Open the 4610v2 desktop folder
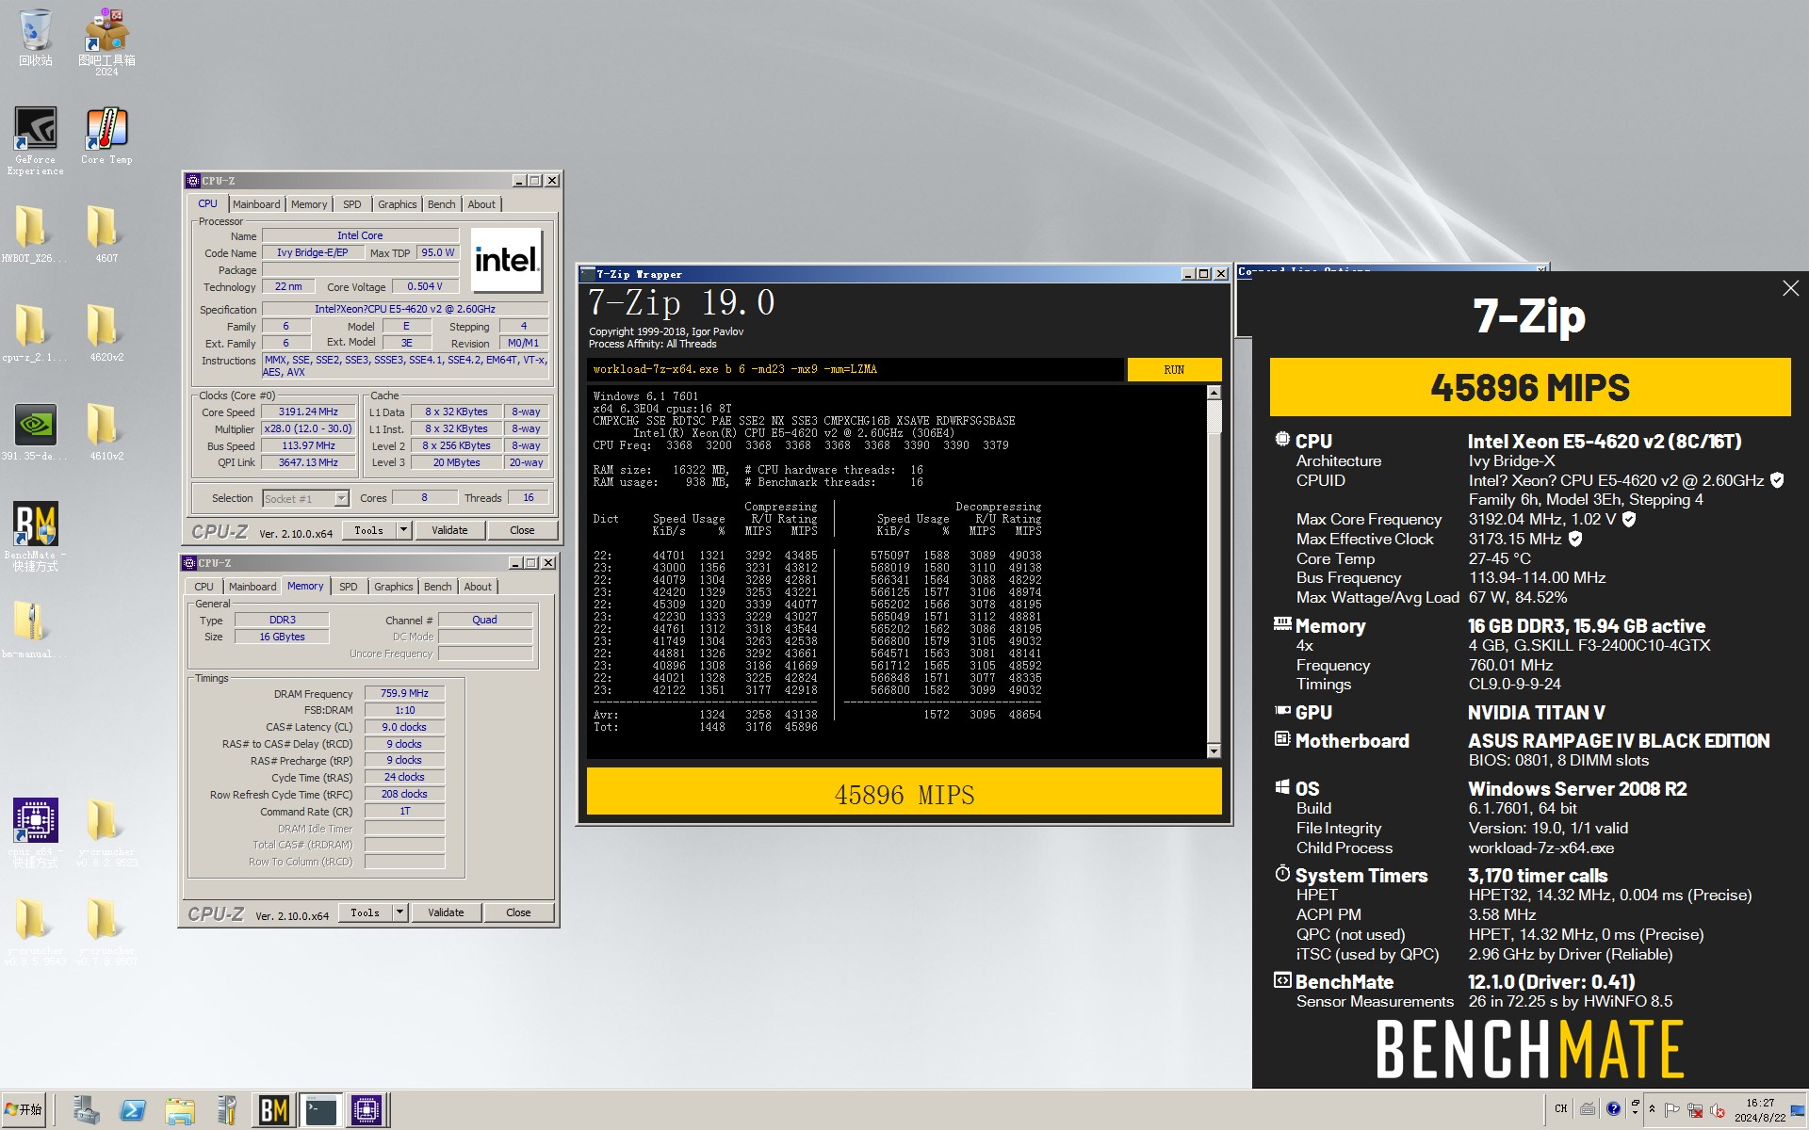This screenshot has width=1809, height=1130. (x=106, y=431)
